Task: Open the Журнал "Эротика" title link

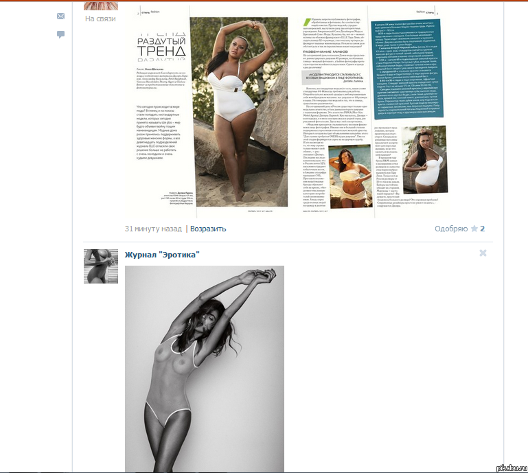Action: [162, 255]
